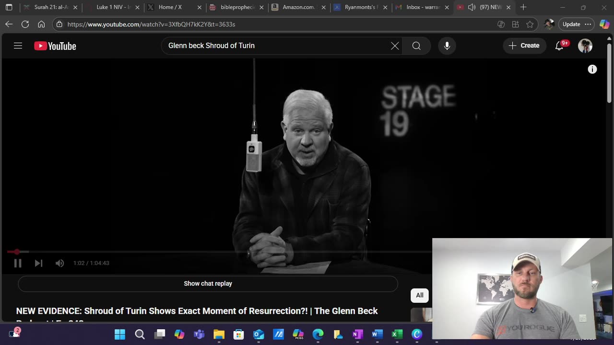Image resolution: width=614 pixels, height=345 pixels.
Task: Click the browser Update button
Action: point(571,24)
